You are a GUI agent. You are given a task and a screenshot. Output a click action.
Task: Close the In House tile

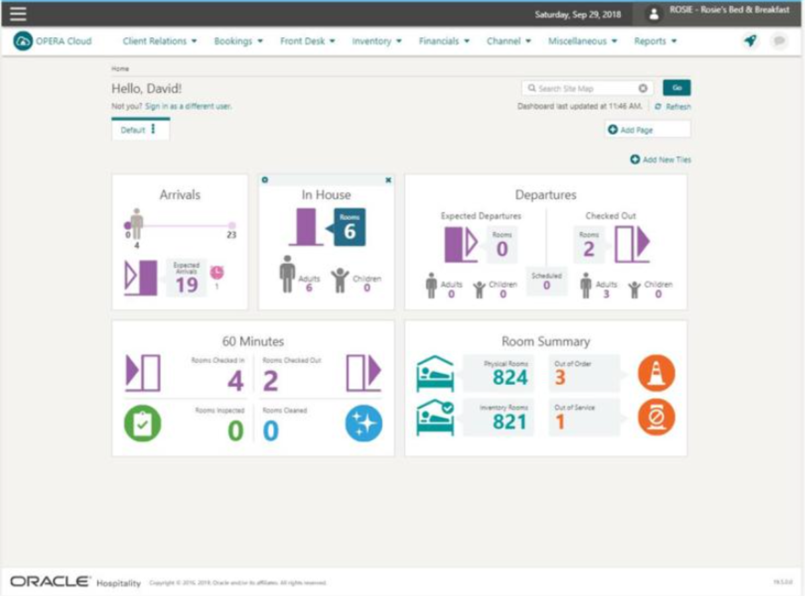click(x=388, y=180)
